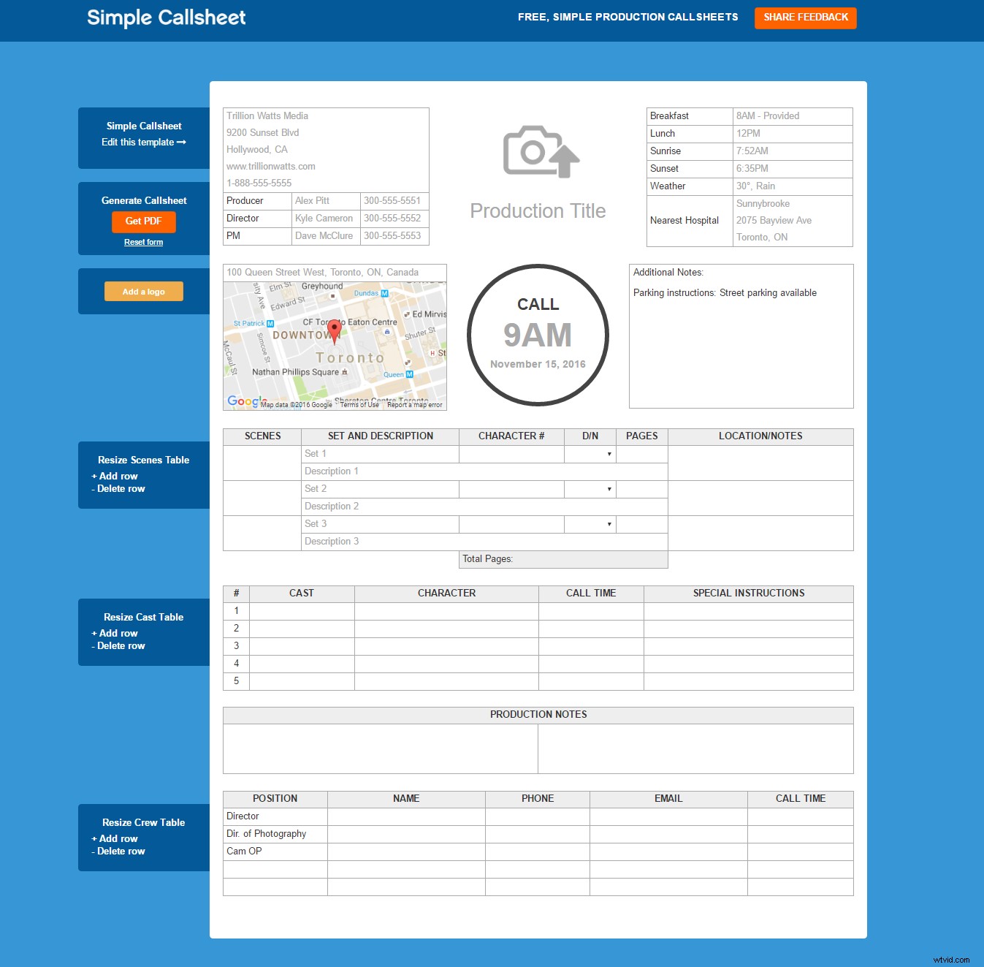Click the Share Feedback button
Screen dimensions: 984x967
(x=805, y=18)
